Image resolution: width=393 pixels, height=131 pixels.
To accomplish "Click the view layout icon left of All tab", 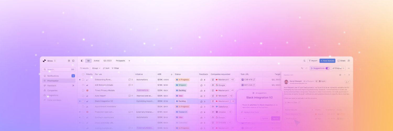I will [82, 61].
